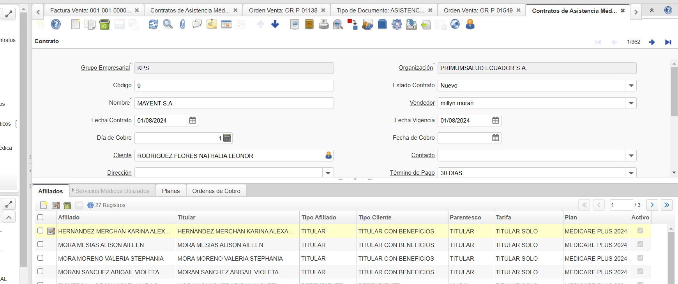Expand the Estado Contrato dropdown
The width and height of the screenshot is (678, 284).
tap(631, 86)
